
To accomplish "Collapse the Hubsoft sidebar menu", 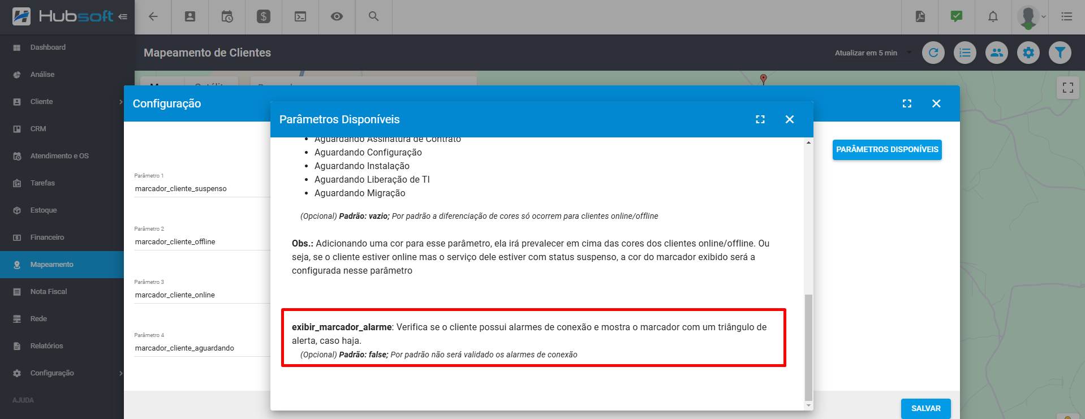I will point(123,16).
